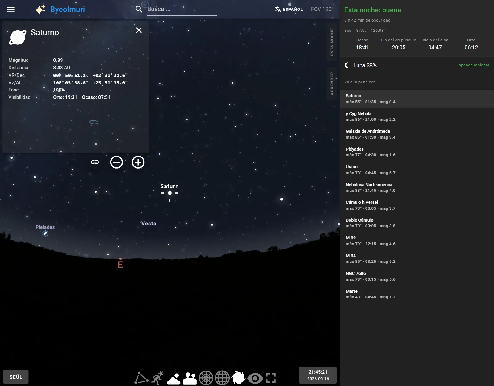494x386 pixels.
Task: Open the ESPAÑOL language selector
Action: pyautogui.click(x=289, y=9)
